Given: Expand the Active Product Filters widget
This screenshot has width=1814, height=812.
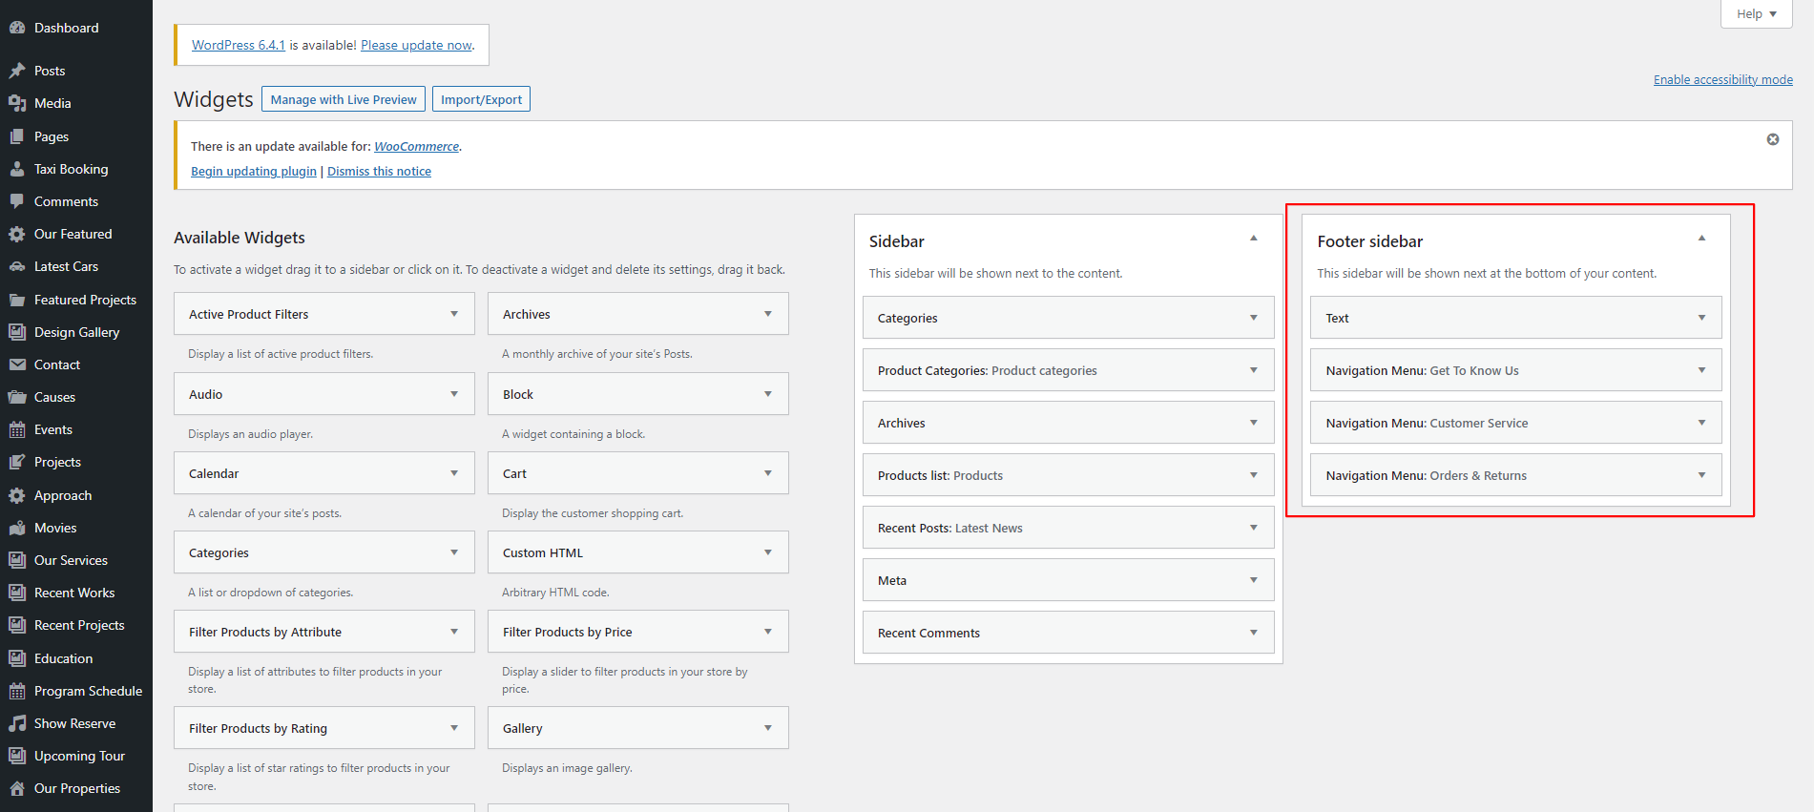Looking at the screenshot, I should click(454, 314).
